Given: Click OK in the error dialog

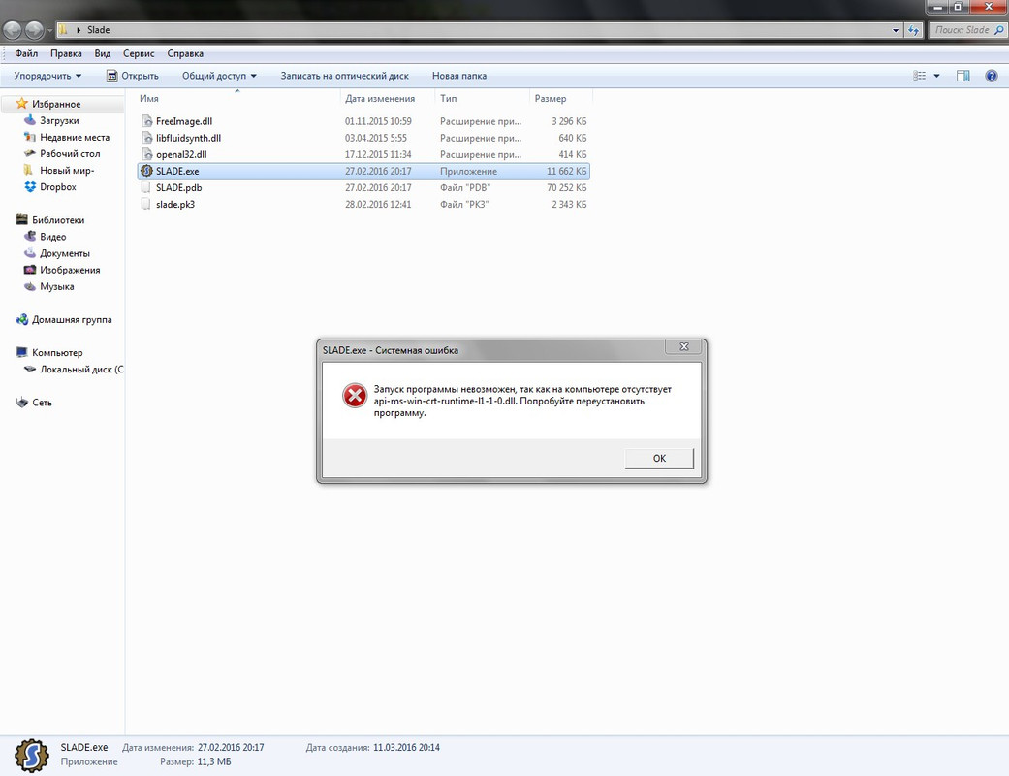Looking at the screenshot, I should (659, 459).
